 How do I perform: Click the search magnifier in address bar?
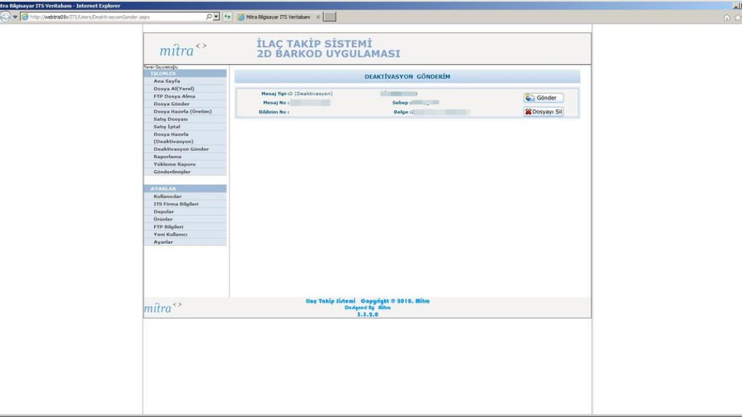click(209, 16)
